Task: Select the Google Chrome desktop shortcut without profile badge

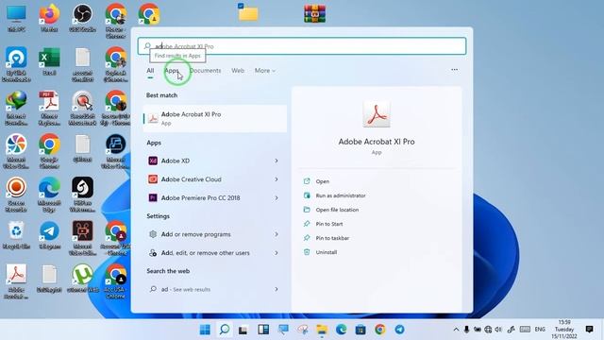Action: [49, 151]
